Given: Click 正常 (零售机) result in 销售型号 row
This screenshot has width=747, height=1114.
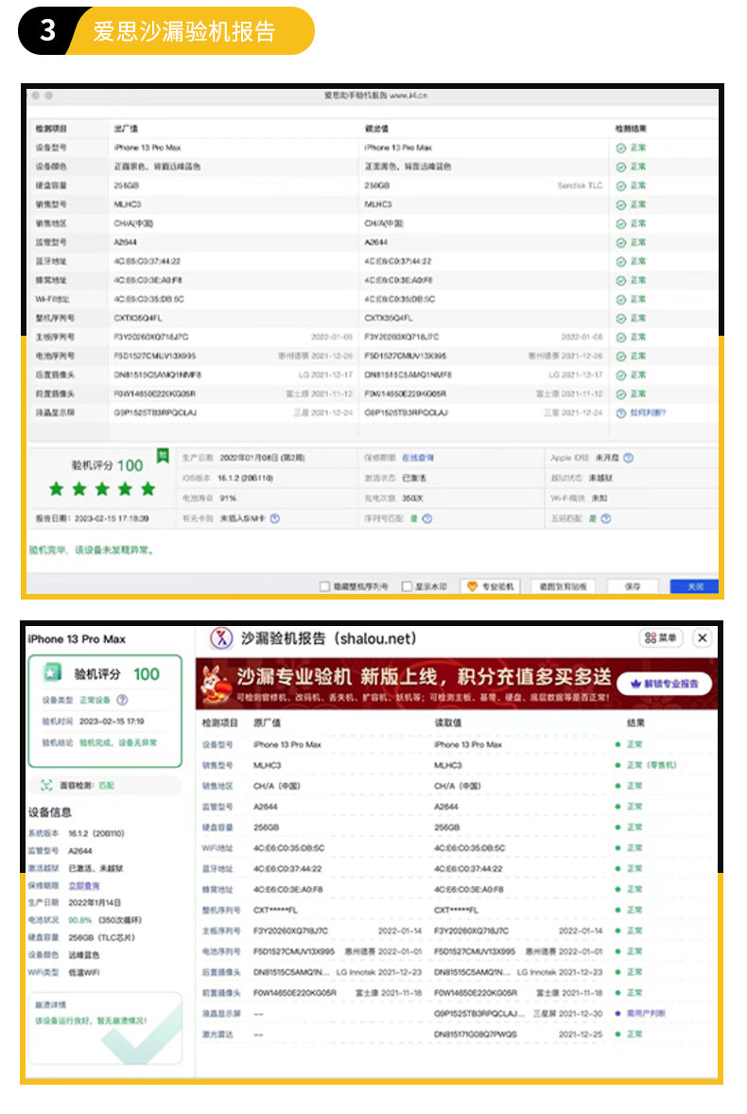Looking at the screenshot, I should (651, 765).
